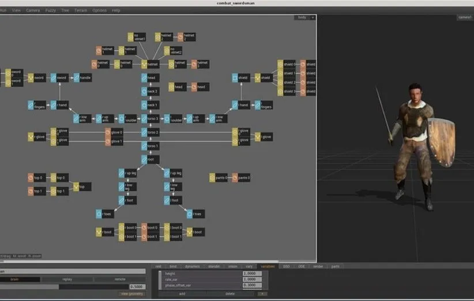Select the neck 2 bone node icon

[144, 91]
